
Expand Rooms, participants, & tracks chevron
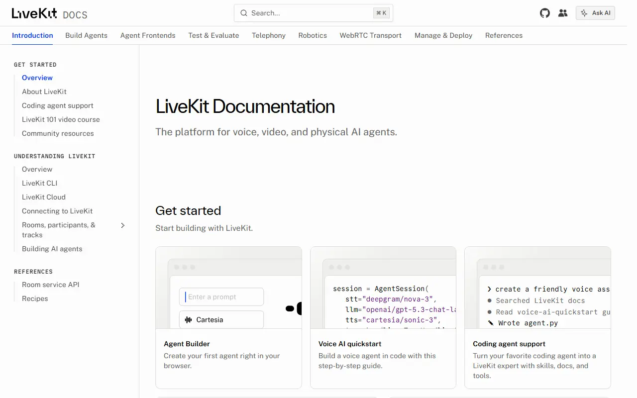(123, 225)
